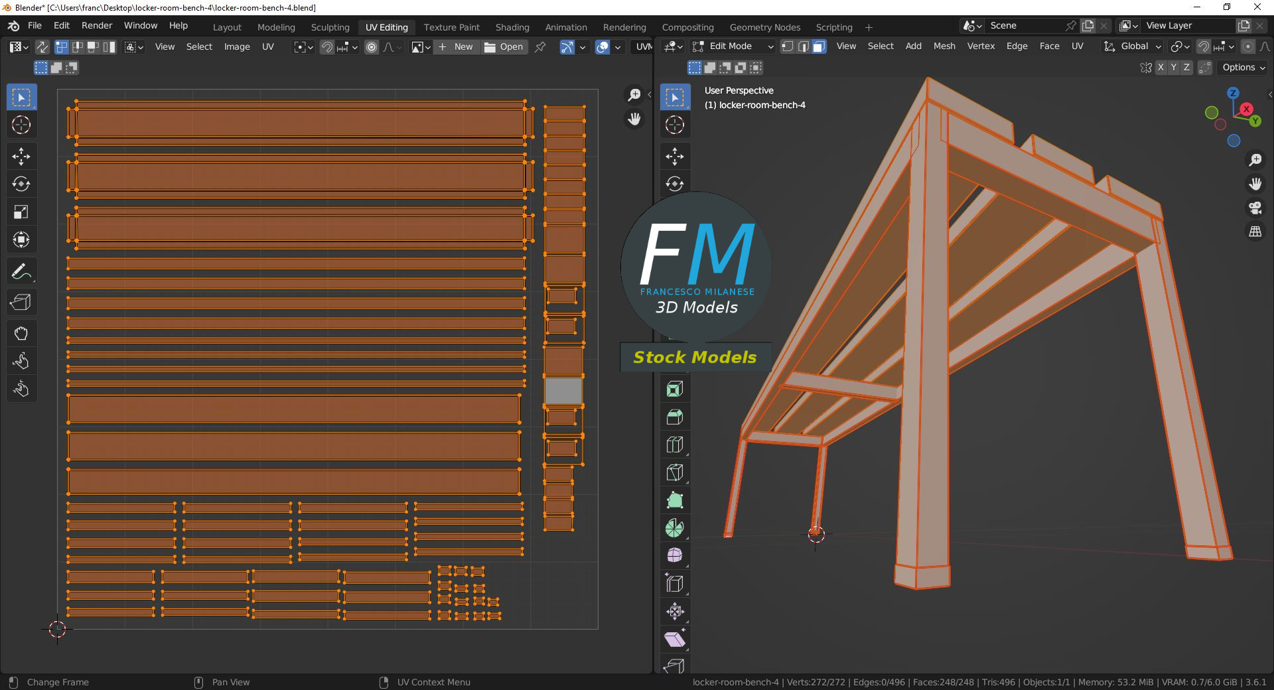Select the Knife tool in 3D viewport
1274x690 pixels.
pyautogui.click(x=675, y=472)
